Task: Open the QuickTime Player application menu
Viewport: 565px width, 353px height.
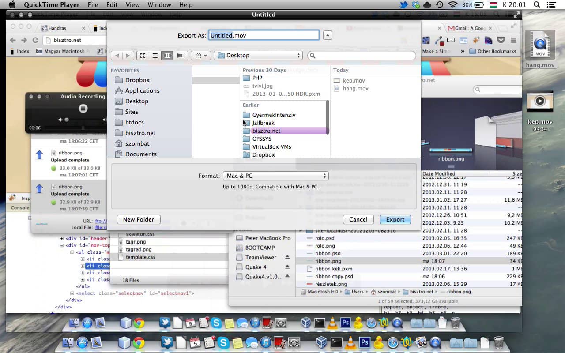Action: (x=52, y=5)
